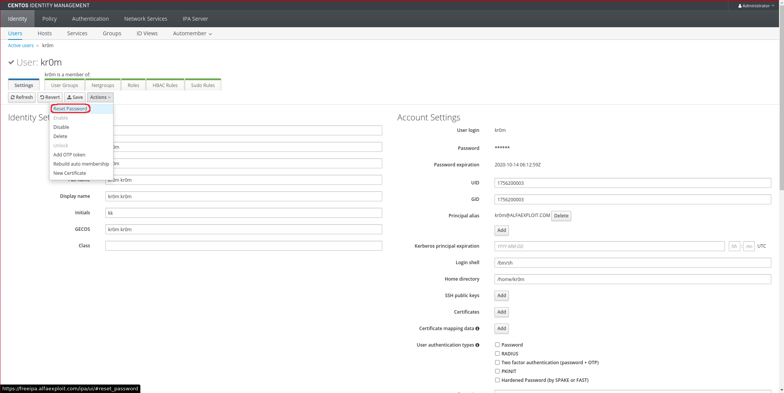Check the RADIUS authentication checkbox
The width and height of the screenshot is (784, 393).
click(x=497, y=354)
